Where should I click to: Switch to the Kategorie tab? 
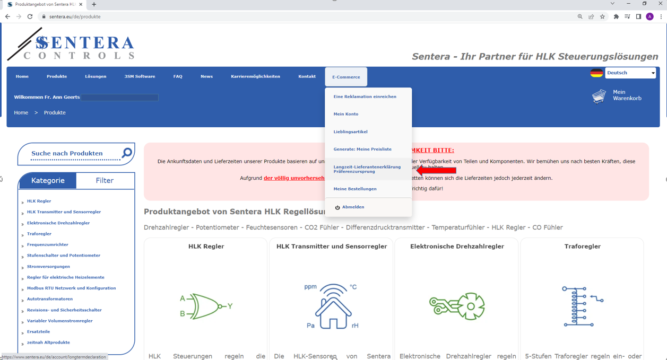click(x=48, y=180)
